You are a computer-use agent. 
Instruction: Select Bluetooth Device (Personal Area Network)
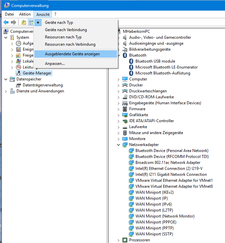coord(172,151)
